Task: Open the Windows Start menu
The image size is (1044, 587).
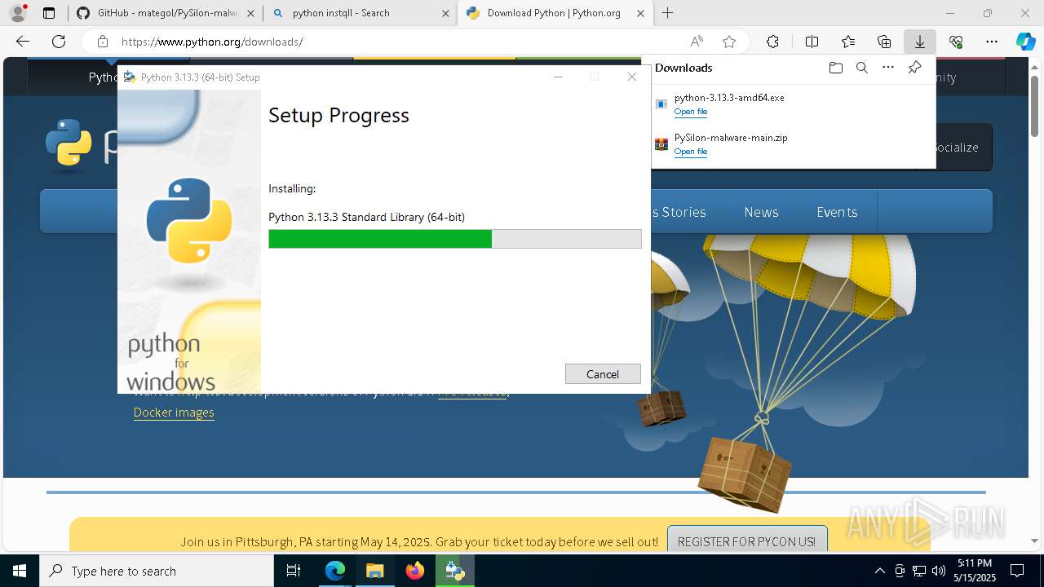Action: point(20,571)
